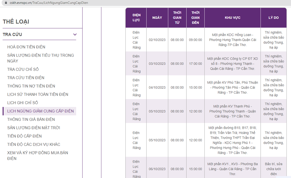Select TRA CỨU CHỈ SỐ link
Screen dimensions: 291x178
[23, 69]
